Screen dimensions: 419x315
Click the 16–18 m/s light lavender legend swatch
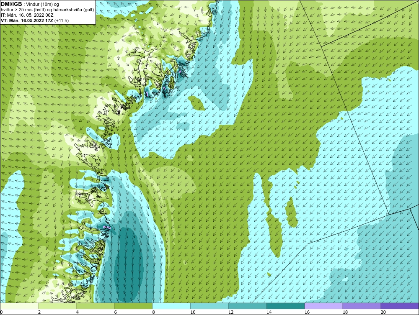click(x=323, y=306)
